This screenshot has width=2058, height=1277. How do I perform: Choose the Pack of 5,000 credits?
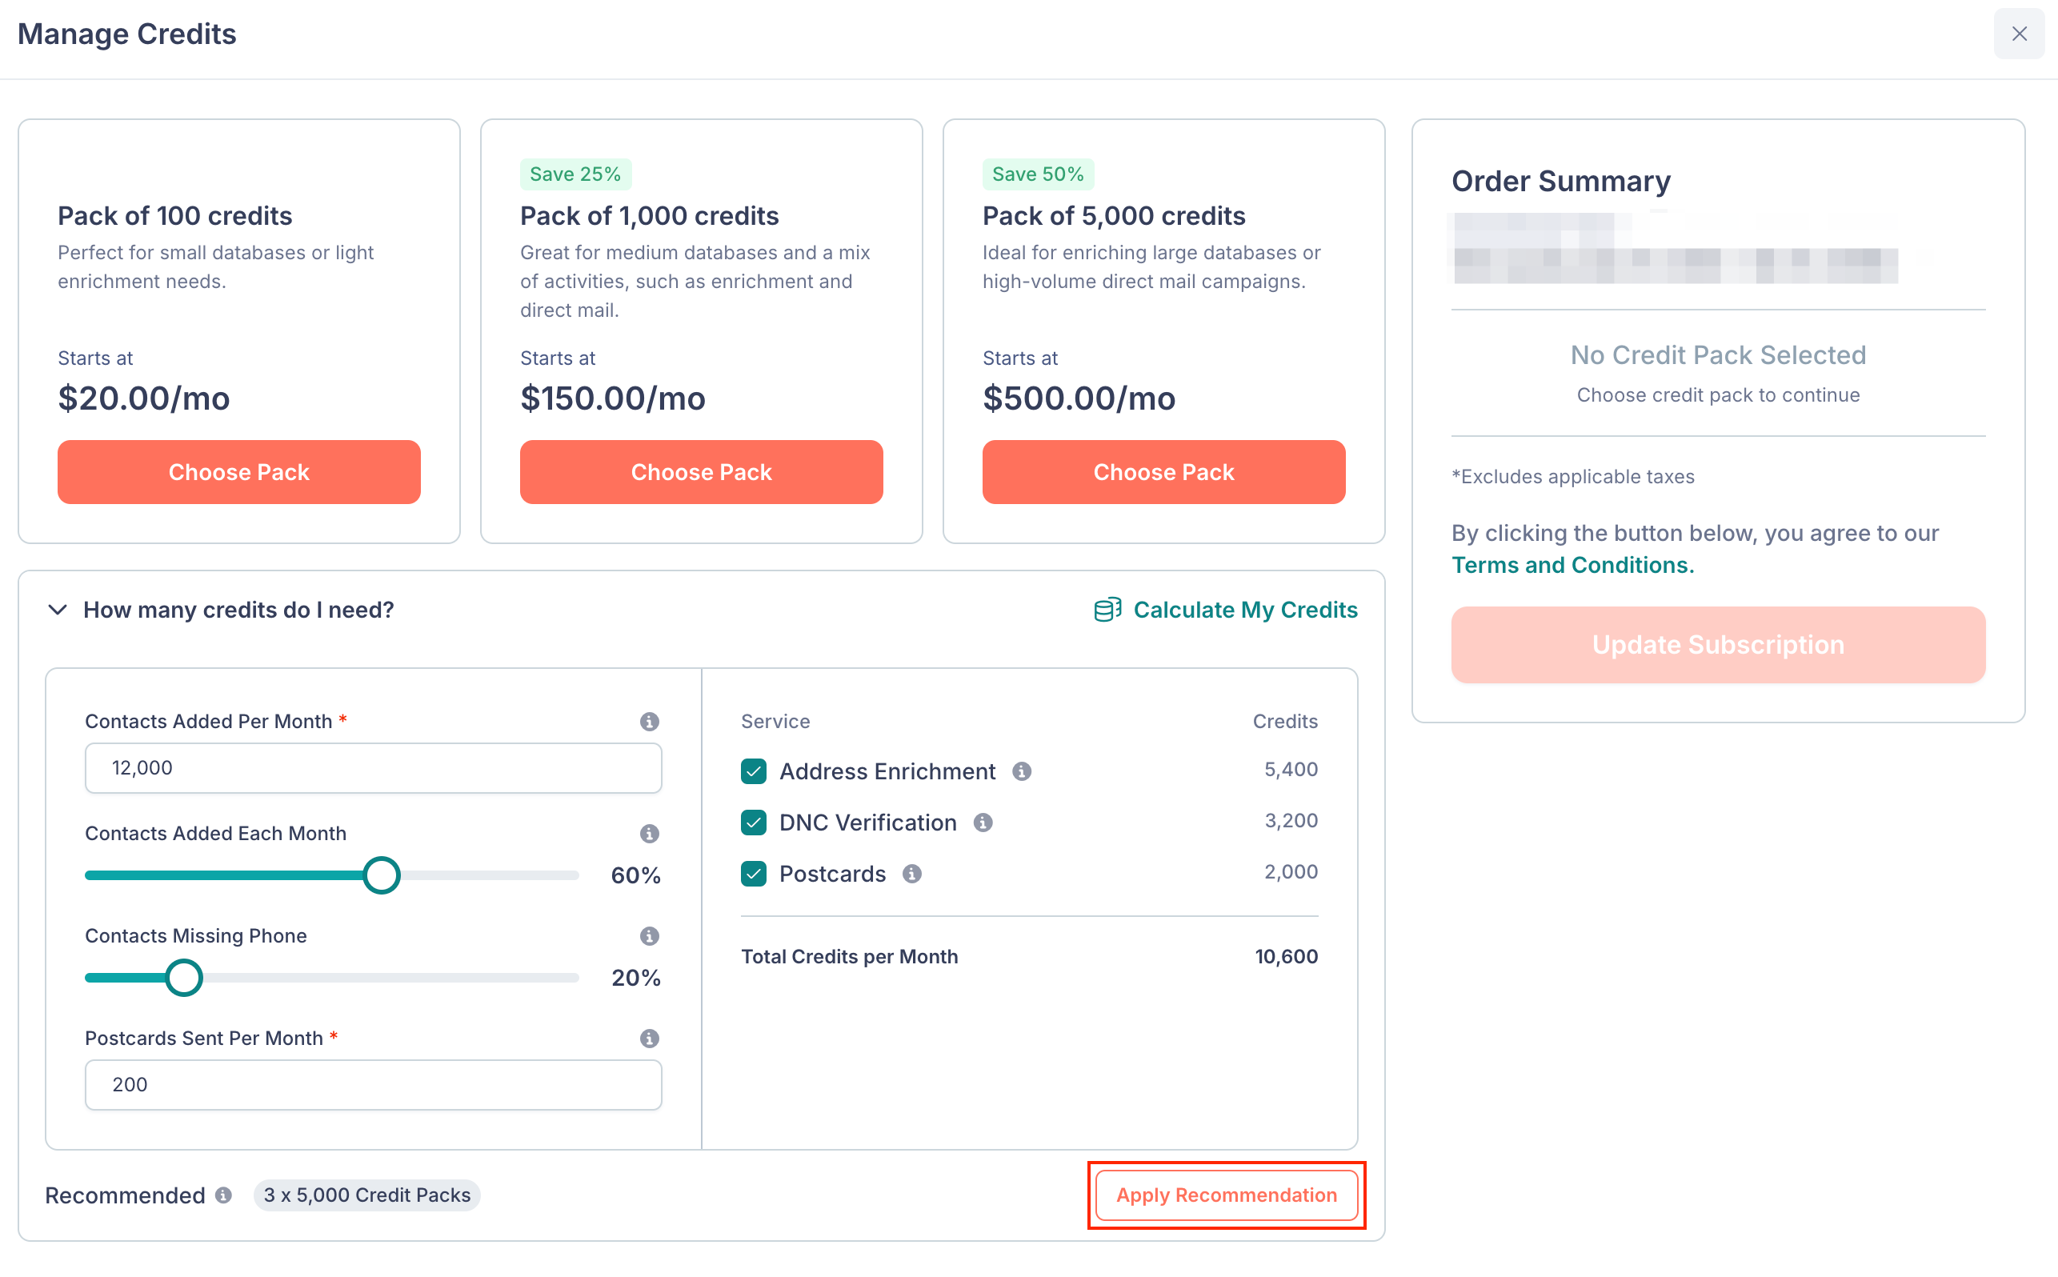(1163, 472)
